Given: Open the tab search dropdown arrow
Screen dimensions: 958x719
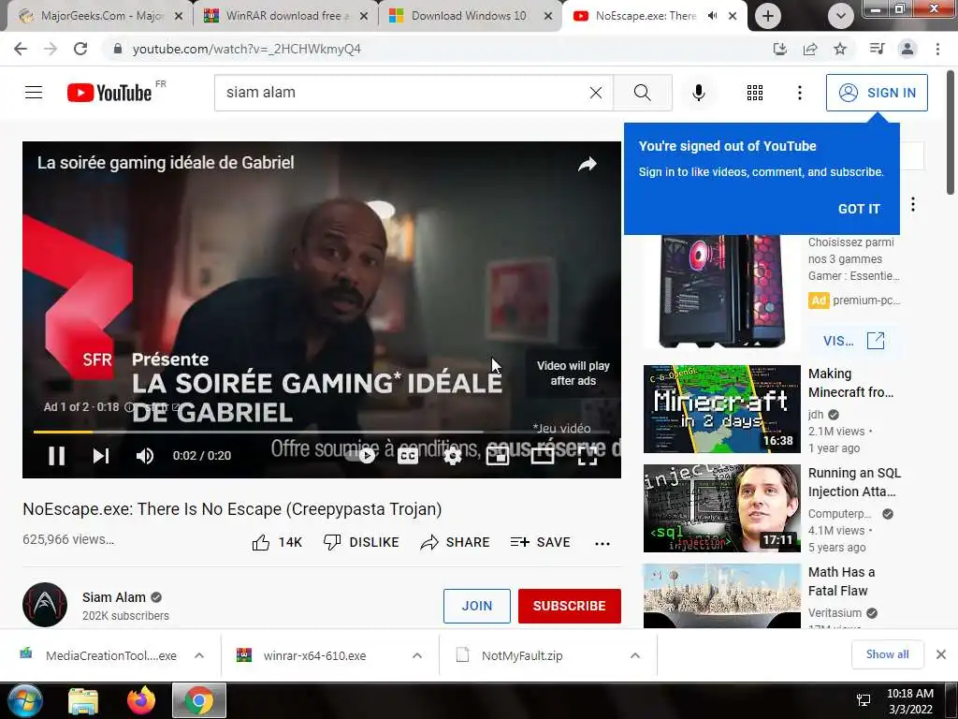Looking at the screenshot, I should coord(841,16).
